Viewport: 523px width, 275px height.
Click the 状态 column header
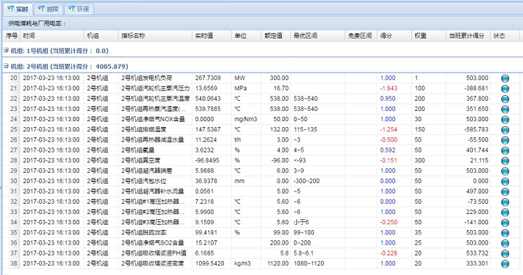tap(504, 36)
